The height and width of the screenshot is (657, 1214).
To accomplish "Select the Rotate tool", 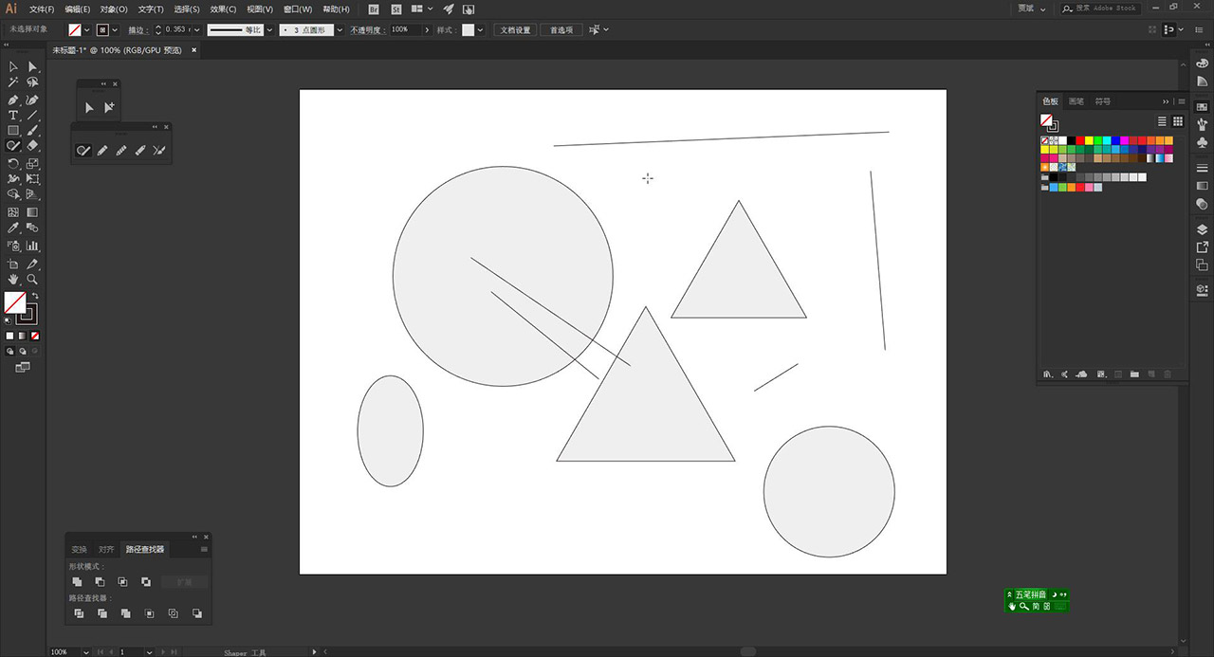I will click(x=13, y=163).
